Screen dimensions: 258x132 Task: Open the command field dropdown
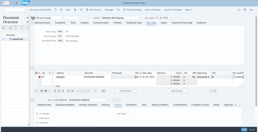tap(25, 10)
